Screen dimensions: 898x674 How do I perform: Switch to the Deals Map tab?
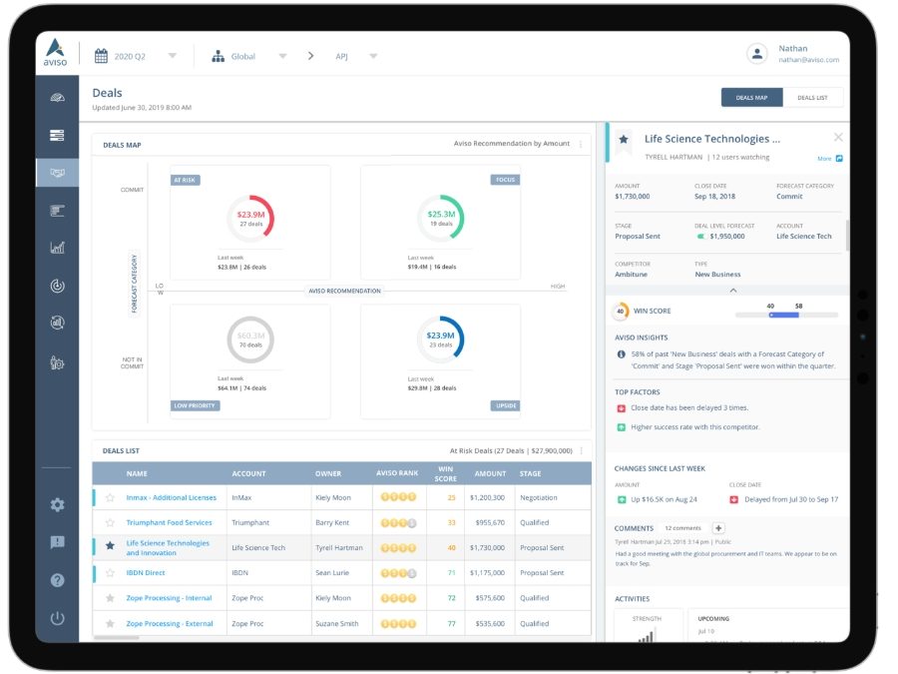pyautogui.click(x=751, y=98)
